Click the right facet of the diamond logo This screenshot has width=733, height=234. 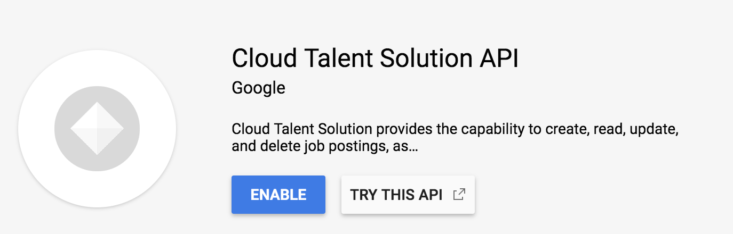(x=110, y=128)
